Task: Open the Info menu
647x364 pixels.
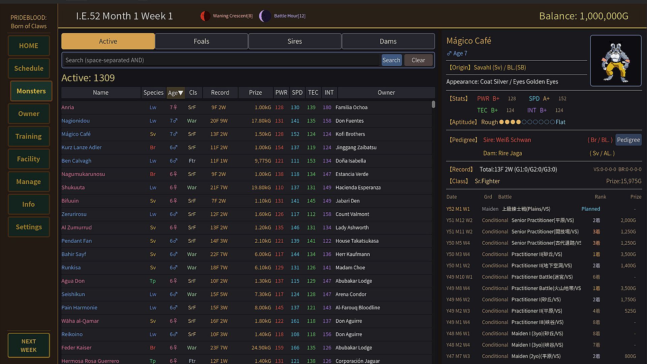Action: [x=29, y=204]
